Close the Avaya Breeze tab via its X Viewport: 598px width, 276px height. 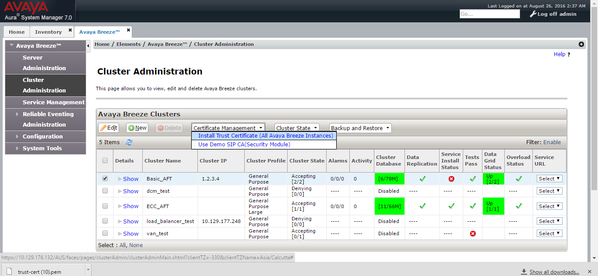[128, 30]
